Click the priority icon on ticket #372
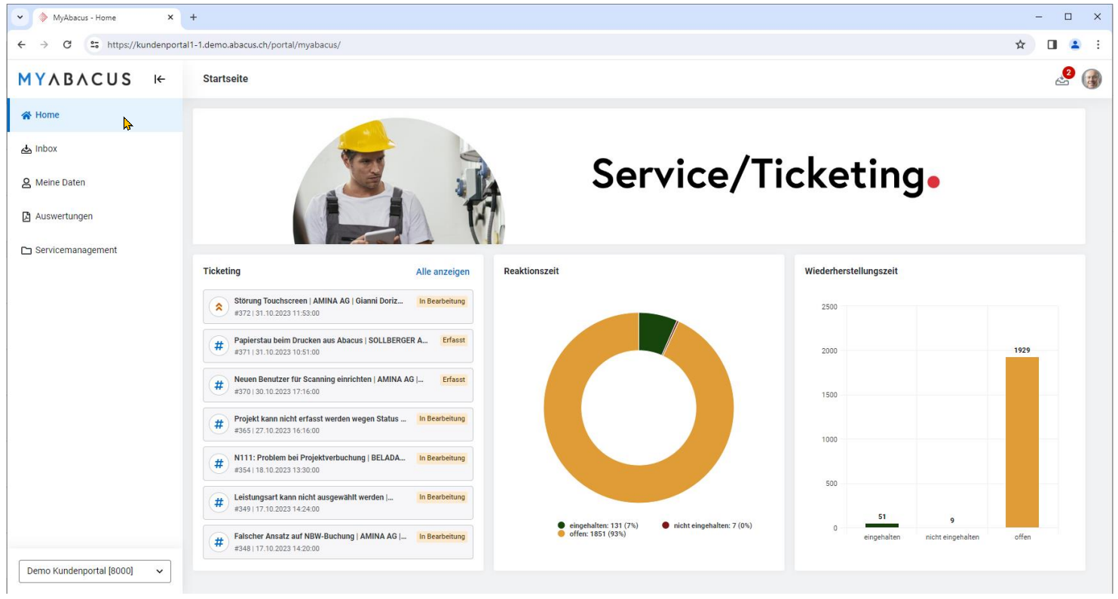This screenshot has width=1118, height=599. coord(219,307)
